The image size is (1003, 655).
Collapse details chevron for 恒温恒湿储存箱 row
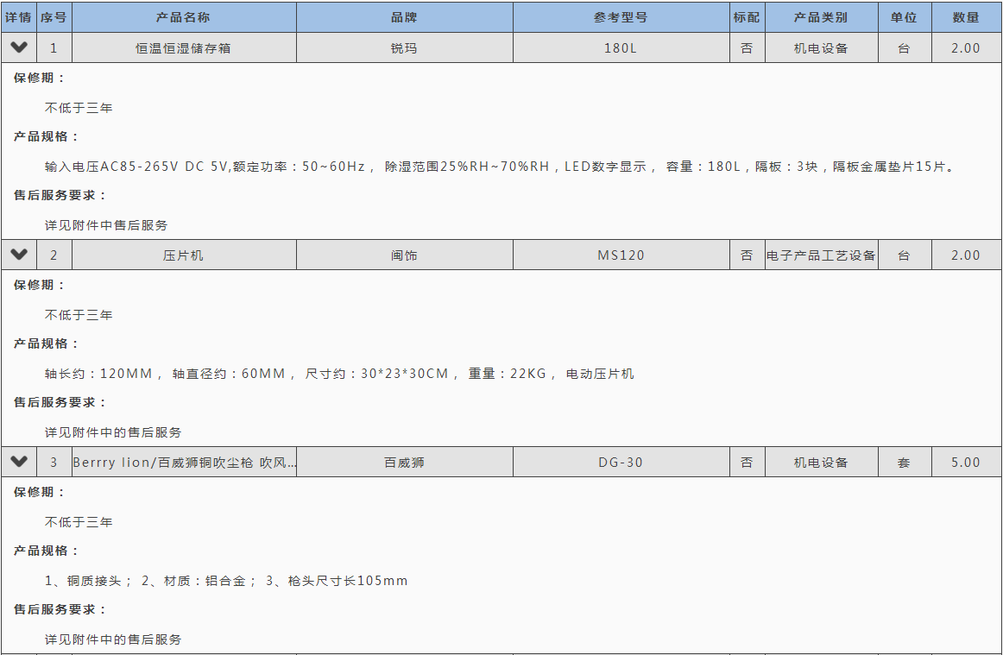click(19, 47)
